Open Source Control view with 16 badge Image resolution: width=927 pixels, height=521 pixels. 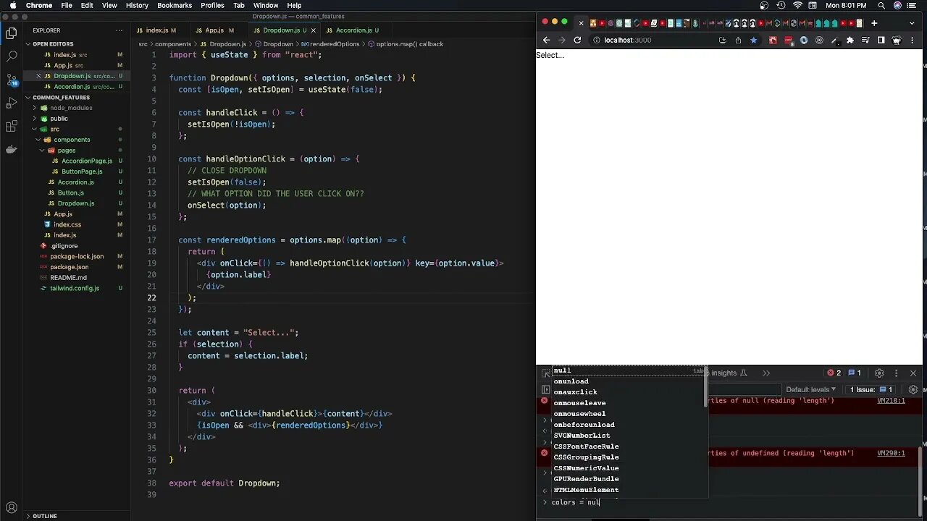(11, 80)
